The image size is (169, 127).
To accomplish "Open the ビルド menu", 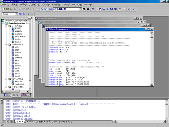I will pyautogui.click(x=46, y=5).
